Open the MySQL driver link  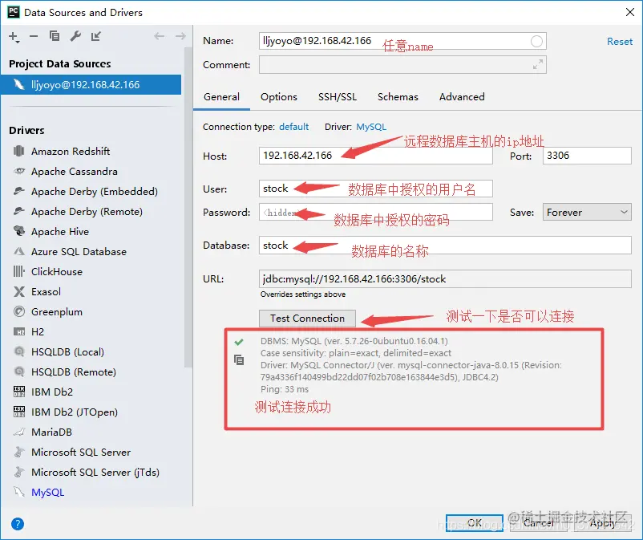[x=371, y=127]
